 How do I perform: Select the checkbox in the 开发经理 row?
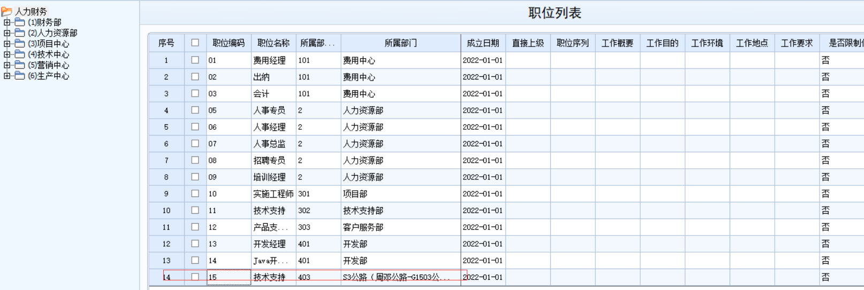pyautogui.click(x=195, y=244)
